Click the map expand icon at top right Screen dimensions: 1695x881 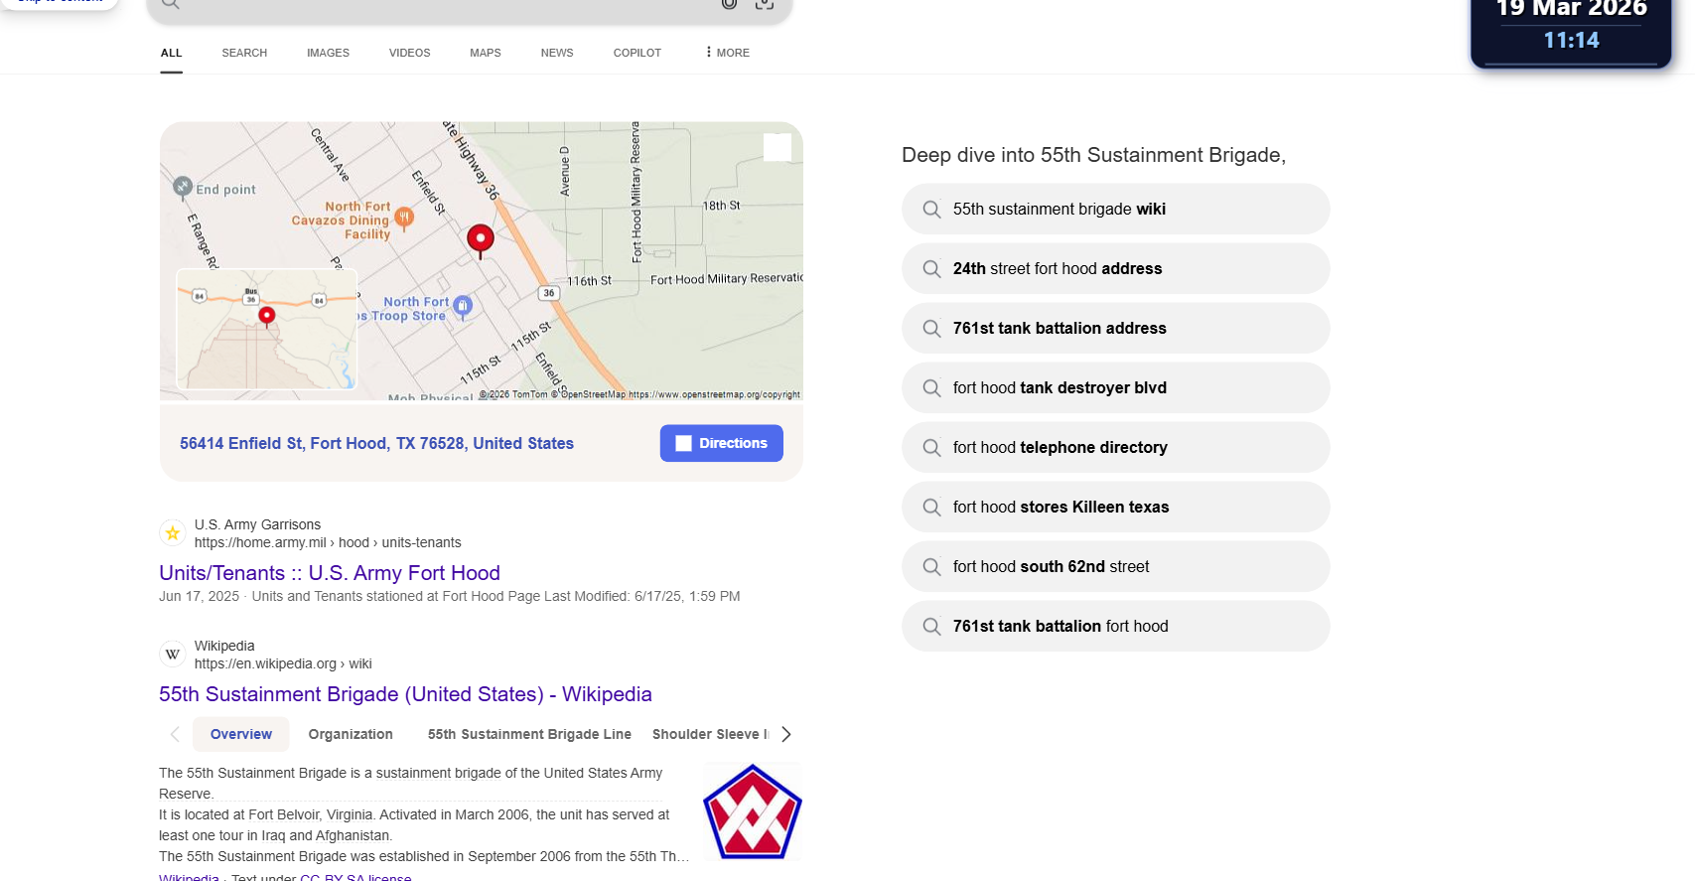[x=777, y=147]
